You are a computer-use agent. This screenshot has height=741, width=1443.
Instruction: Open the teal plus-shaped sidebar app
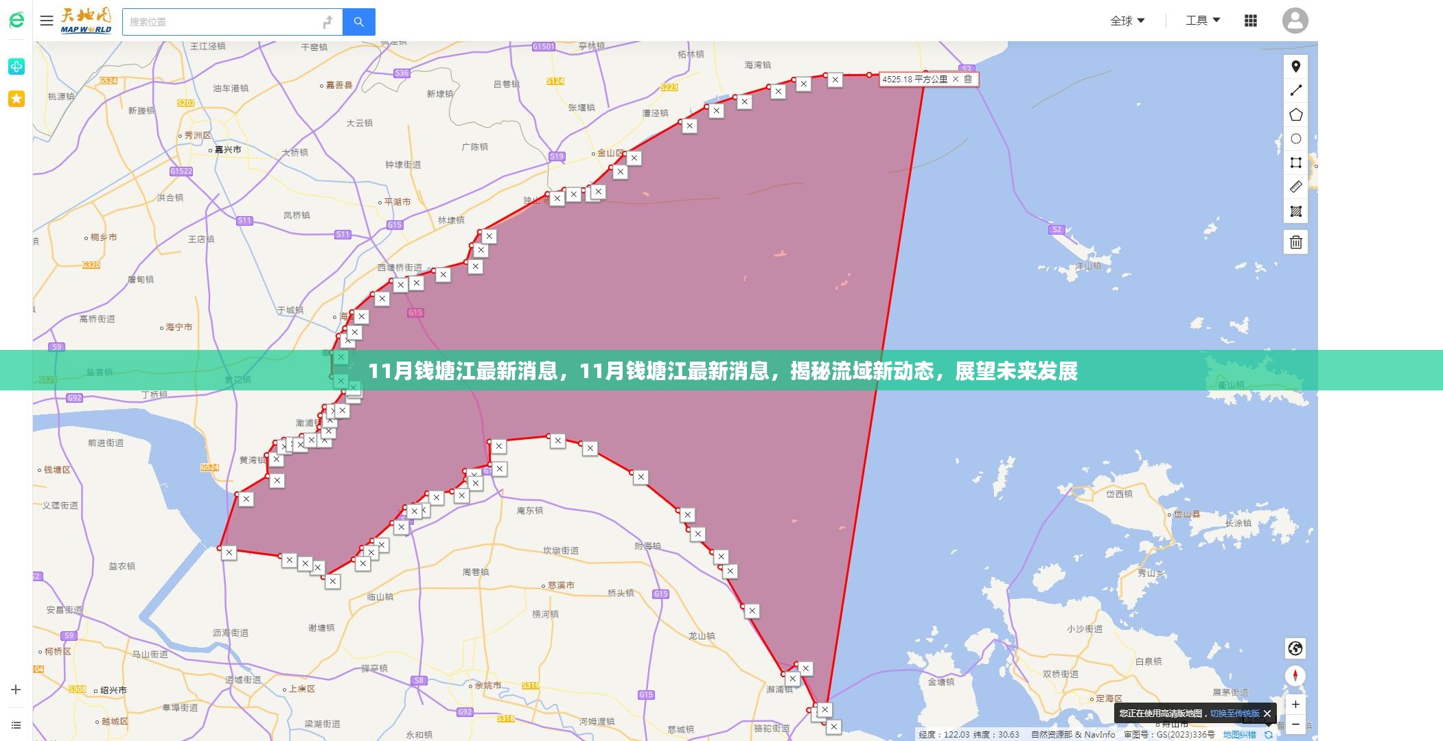click(x=16, y=67)
